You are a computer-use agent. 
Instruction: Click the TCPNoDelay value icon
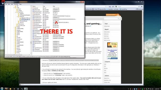pyautogui.click(x=33, y=49)
